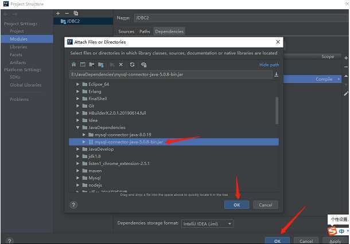The image size is (350, 244).
Task: Select the project directory toolbar icon
Action: click(92, 65)
